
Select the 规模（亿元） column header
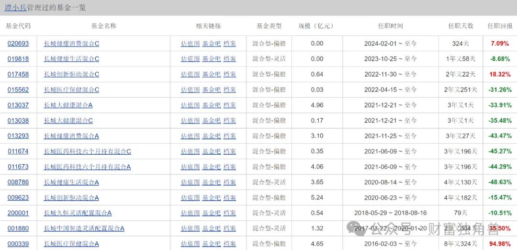pyautogui.click(x=316, y=26)
